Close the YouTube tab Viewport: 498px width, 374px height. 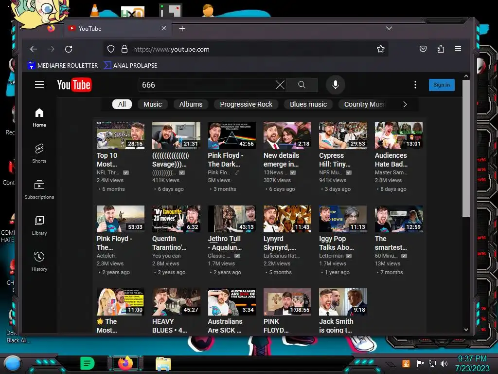tap(164, 28)
